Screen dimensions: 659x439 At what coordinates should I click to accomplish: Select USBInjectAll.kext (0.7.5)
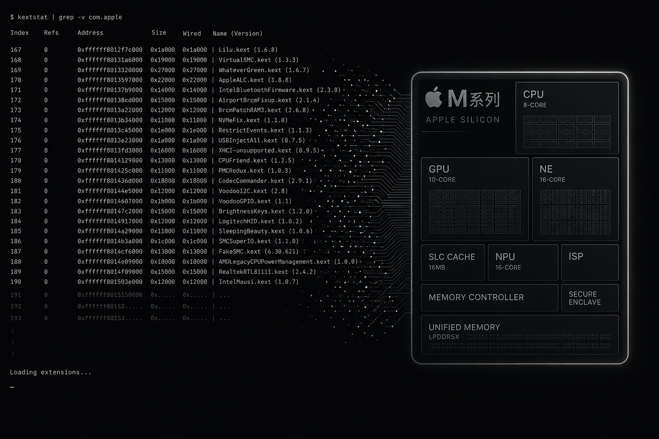(x=262, y=140)
